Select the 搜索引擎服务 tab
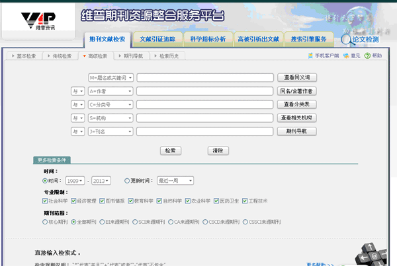 (308, 39)
